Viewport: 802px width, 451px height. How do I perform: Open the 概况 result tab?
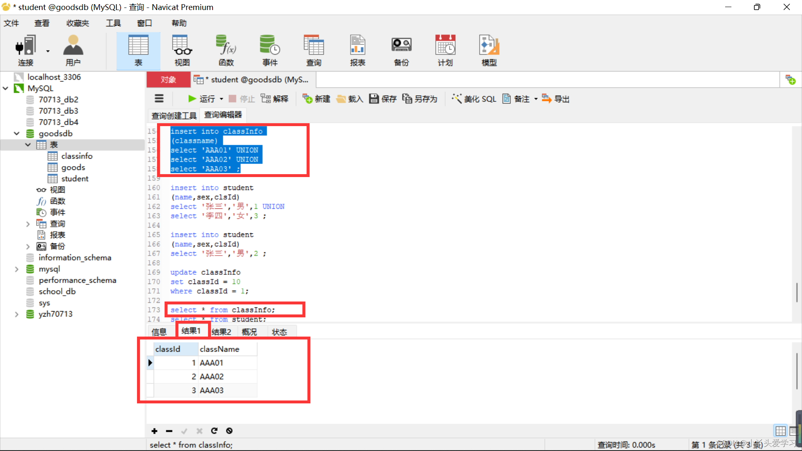point(249,332)
